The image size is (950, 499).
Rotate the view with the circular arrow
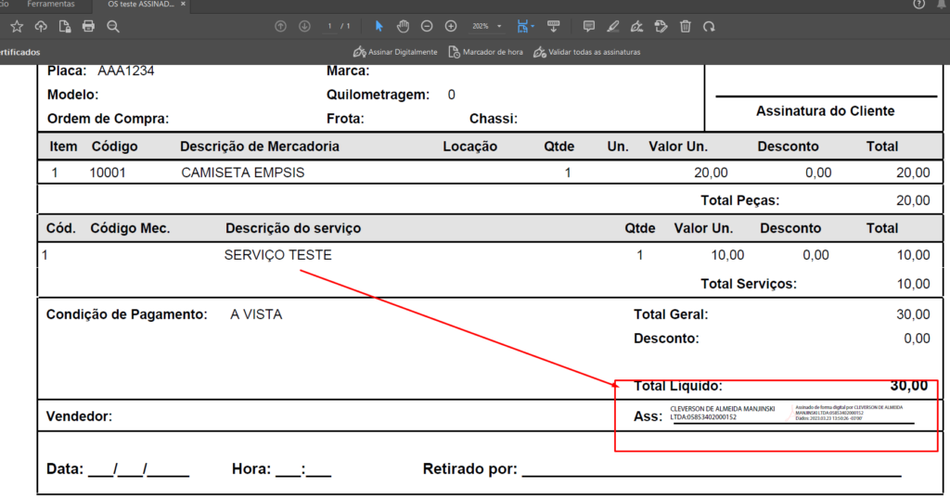709,26
